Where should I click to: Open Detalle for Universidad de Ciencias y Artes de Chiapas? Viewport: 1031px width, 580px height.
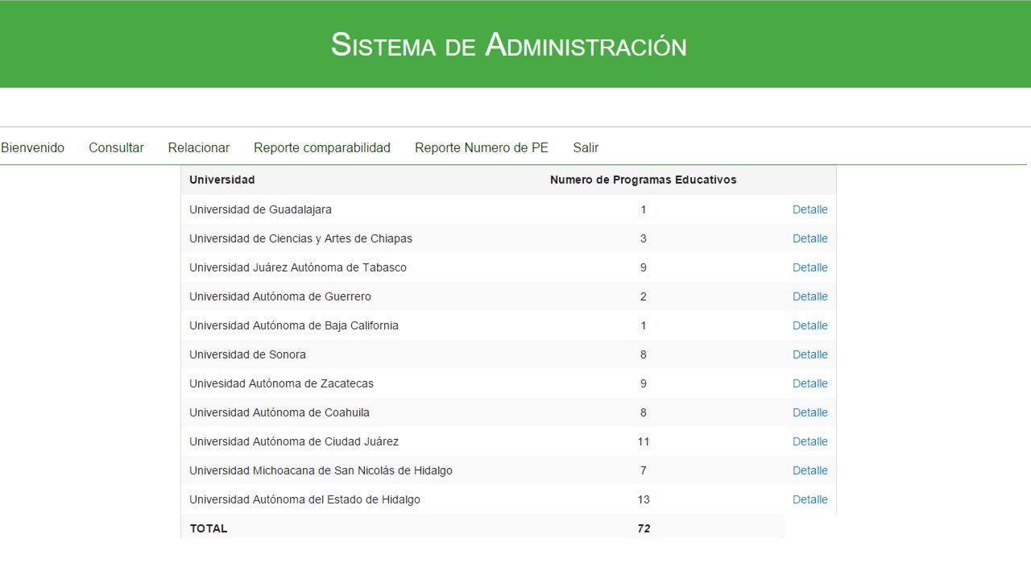pyautogui.click(x=809, y=238)
